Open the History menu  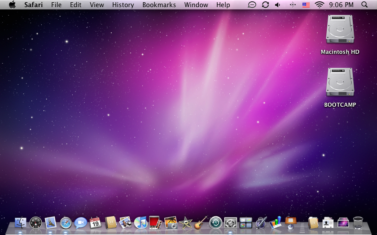pyautogui.click(x=123, y=5)
